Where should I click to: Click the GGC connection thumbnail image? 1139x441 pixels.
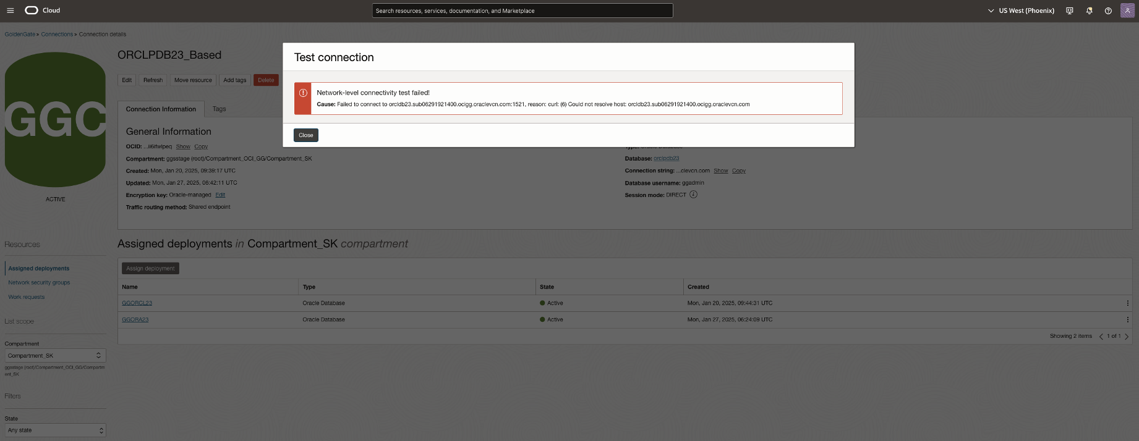(56, 120)
